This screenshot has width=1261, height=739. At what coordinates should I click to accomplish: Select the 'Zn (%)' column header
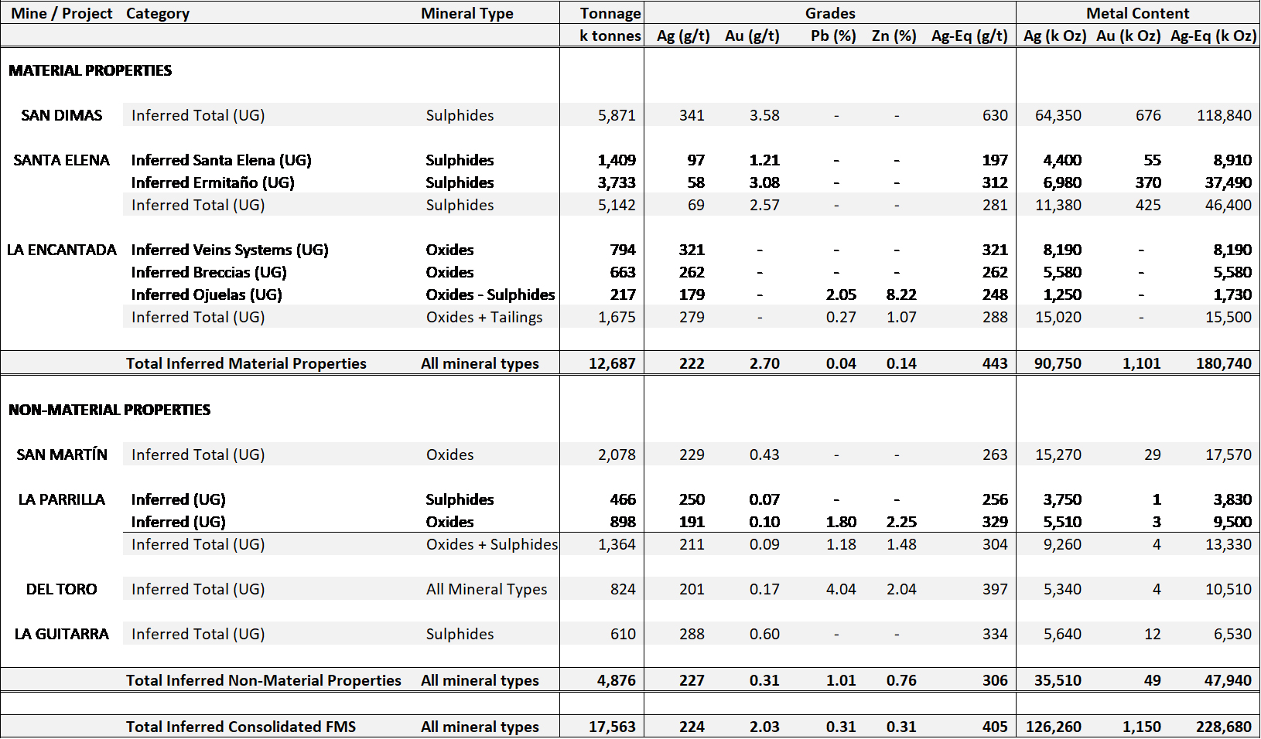click(x=894, y=36)
